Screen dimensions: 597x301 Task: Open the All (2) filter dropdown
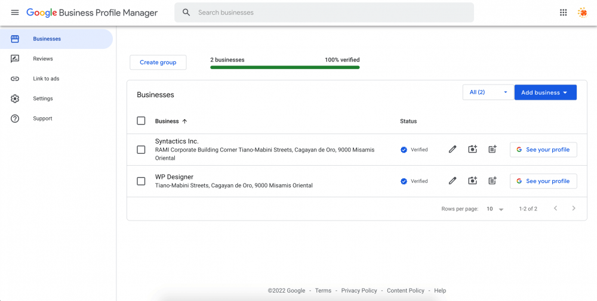(x=488, y=92)
